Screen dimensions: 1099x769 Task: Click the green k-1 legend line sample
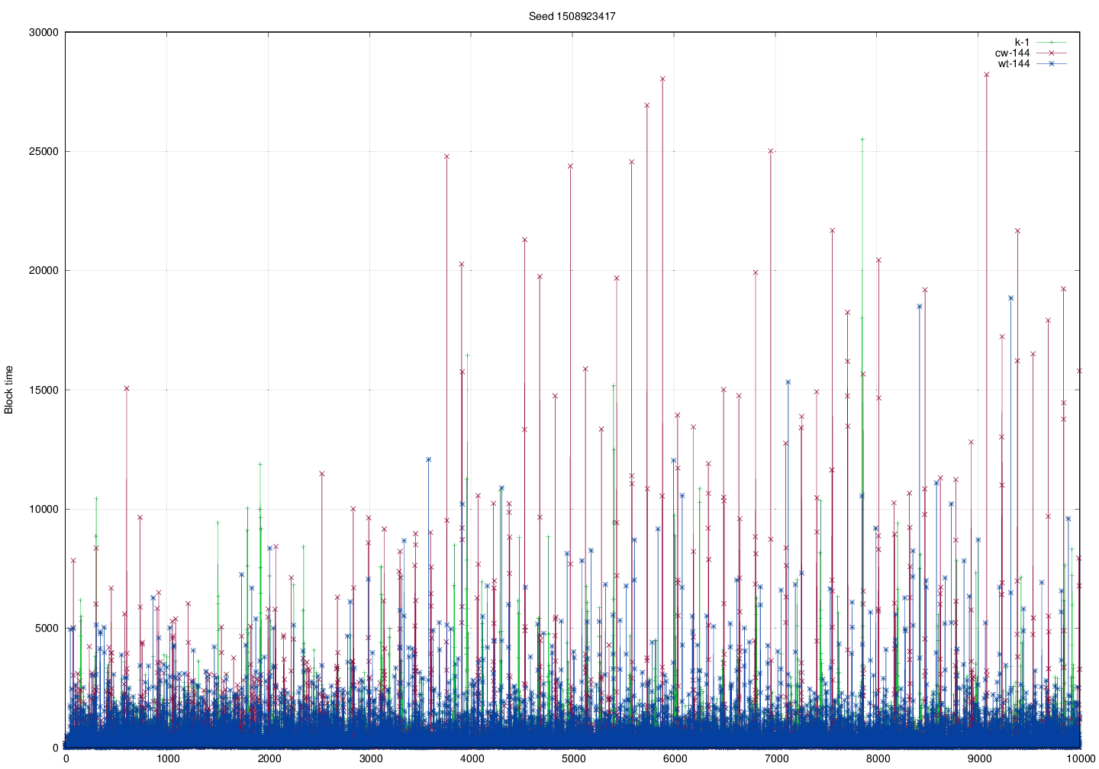click(1051, 42)
